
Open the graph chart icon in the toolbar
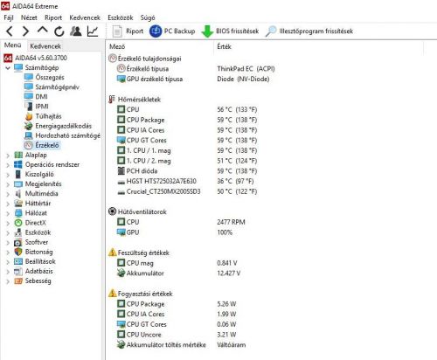click(93, 31)
